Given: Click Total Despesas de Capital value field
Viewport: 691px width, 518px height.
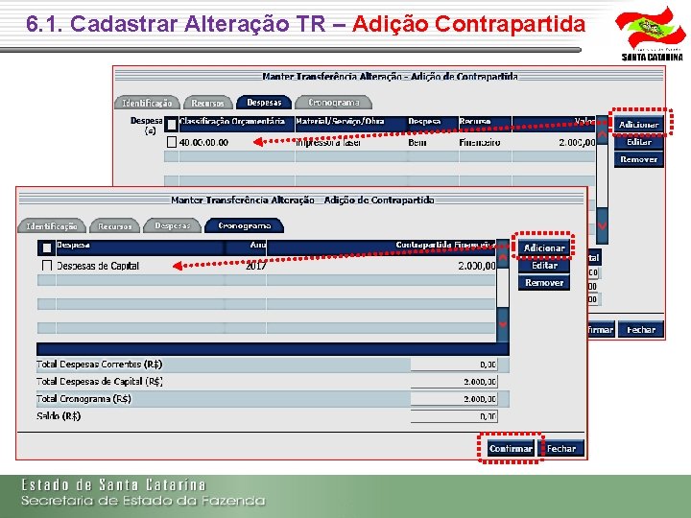Looking at the screenshot, I should click(x=454, y=382).
